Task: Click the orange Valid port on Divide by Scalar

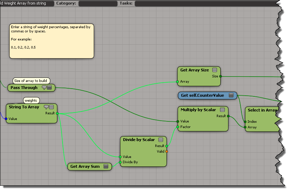Action: (x=167, y=152)
